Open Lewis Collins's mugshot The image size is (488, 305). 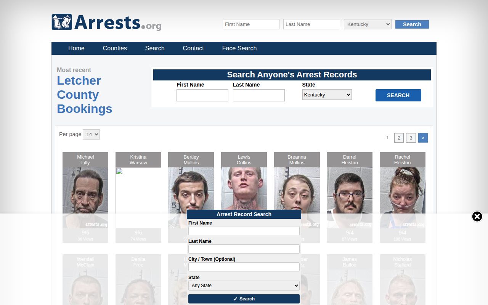click(244, 188)
